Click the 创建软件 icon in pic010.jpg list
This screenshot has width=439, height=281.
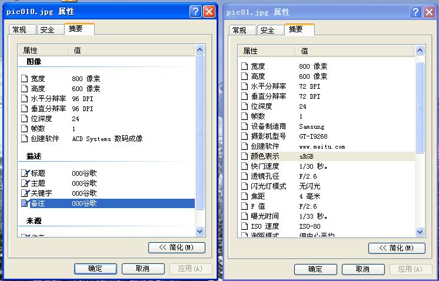point(25,138)
